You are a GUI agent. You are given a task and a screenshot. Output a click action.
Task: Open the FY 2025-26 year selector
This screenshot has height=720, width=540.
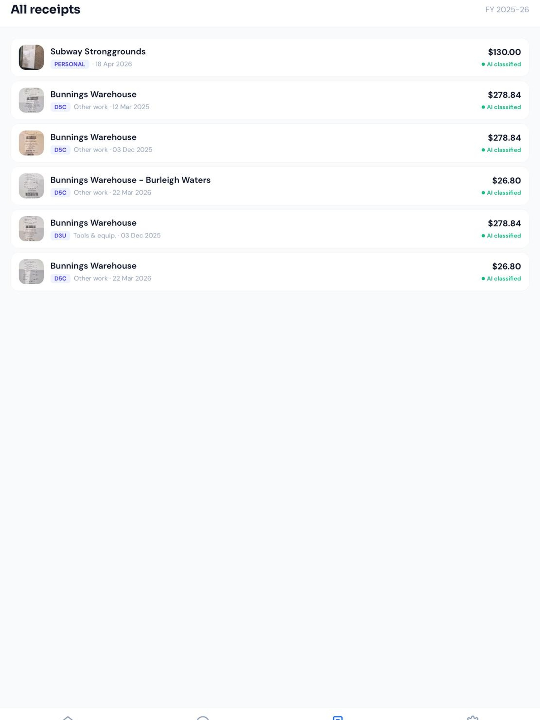click(x=507, y=10)
